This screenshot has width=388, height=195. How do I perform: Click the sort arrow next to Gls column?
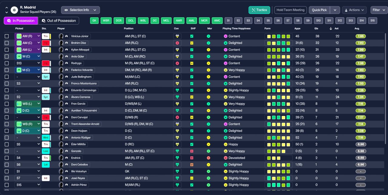[331, 28]
